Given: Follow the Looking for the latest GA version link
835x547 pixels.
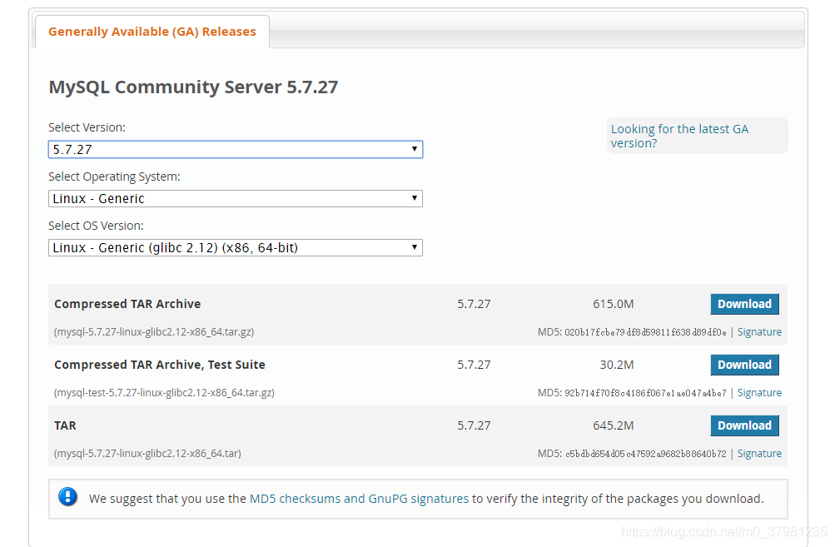Looking at the screenshot, I should tap(679, 136).
